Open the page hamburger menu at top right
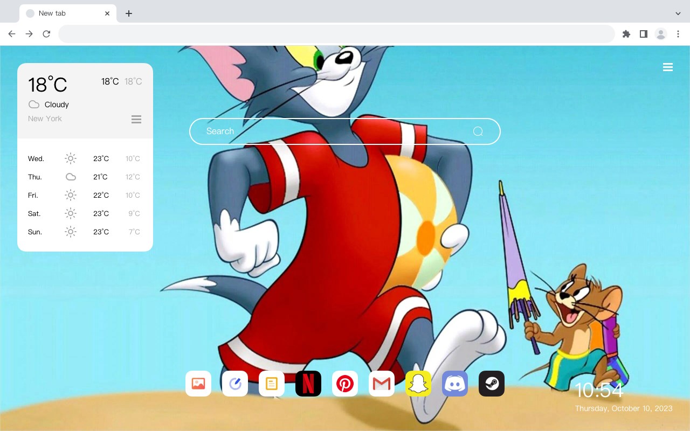 (x=668, y=67)
